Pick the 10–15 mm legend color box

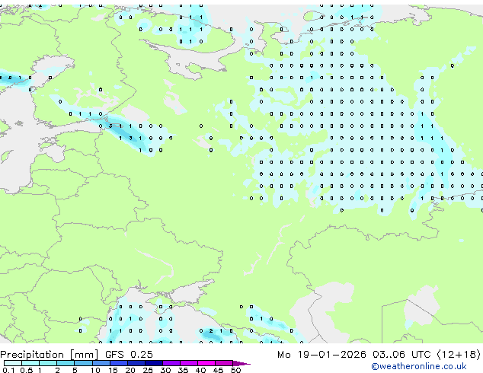pyautogui.click(x=101, y=363)
